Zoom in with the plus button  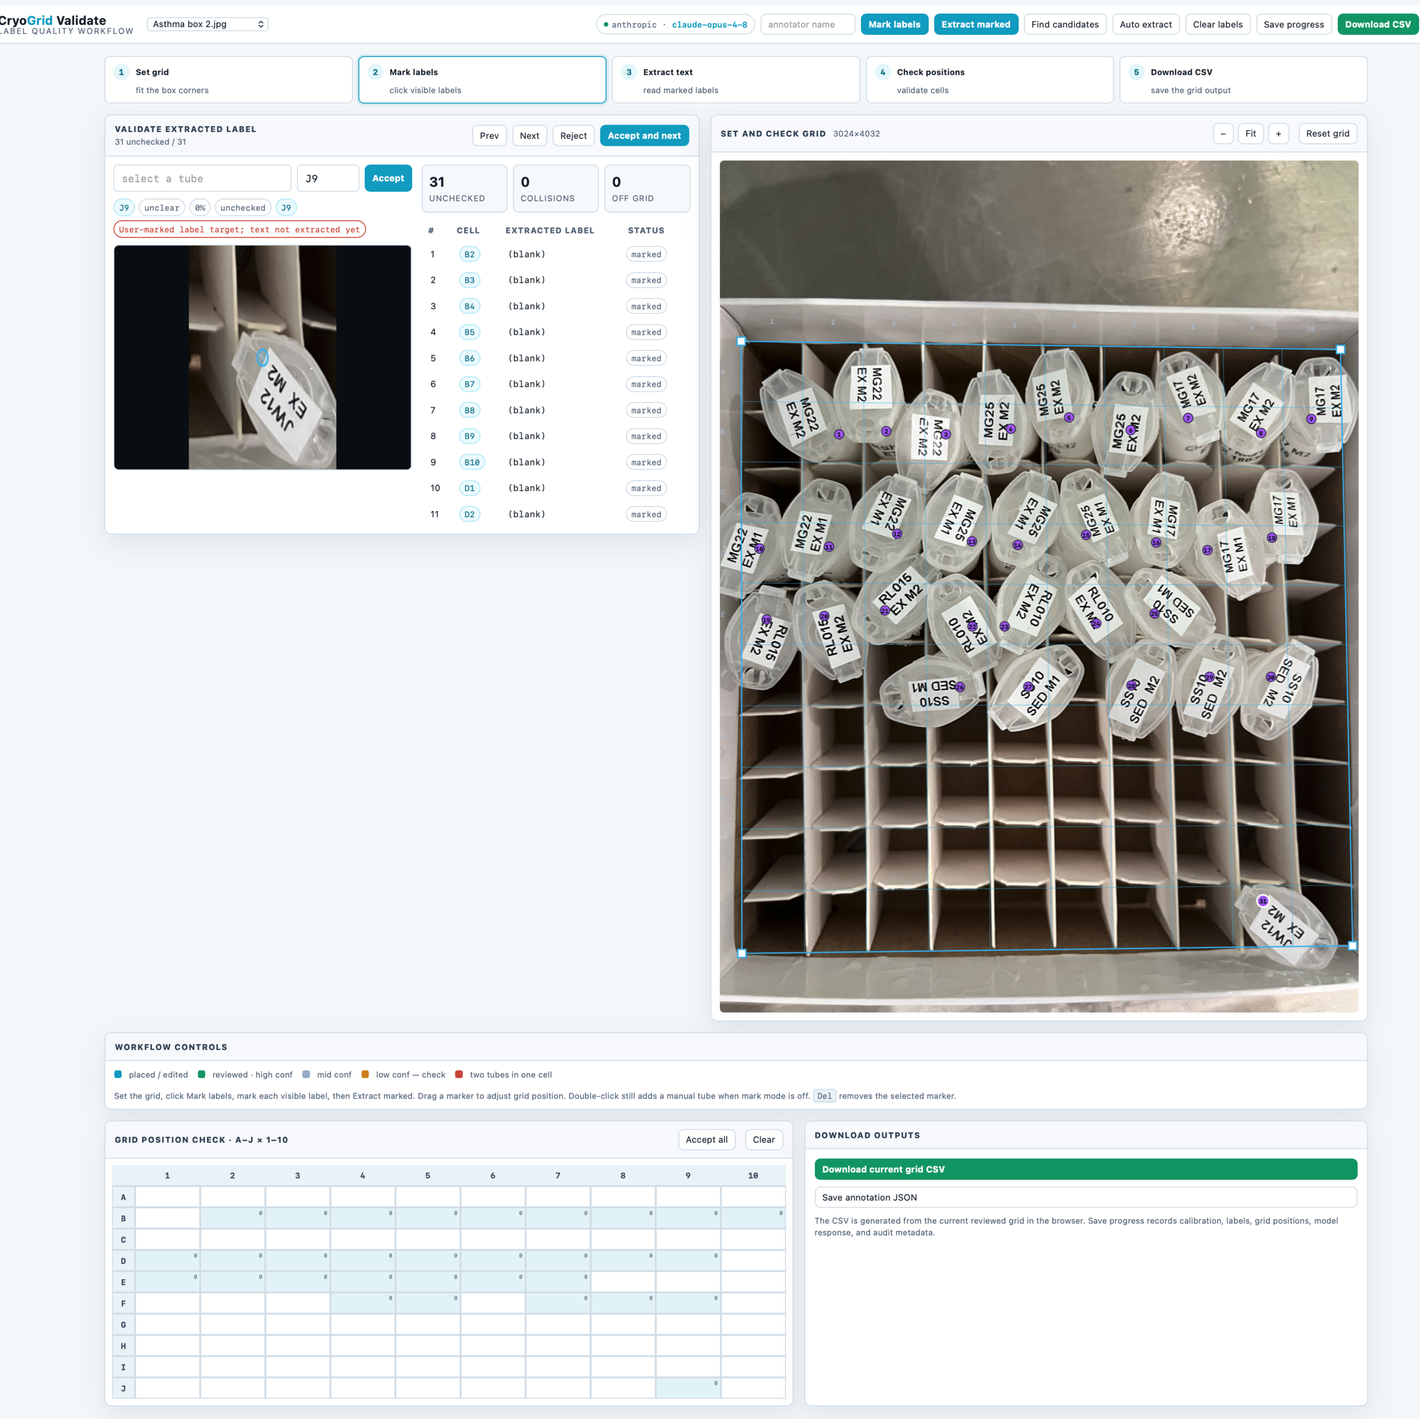1278,134
